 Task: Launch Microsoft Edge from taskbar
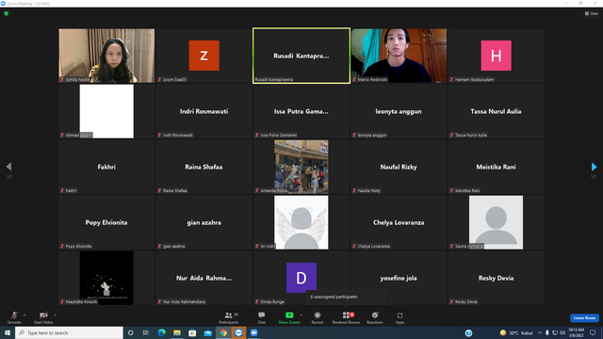(x=161, y=332)
